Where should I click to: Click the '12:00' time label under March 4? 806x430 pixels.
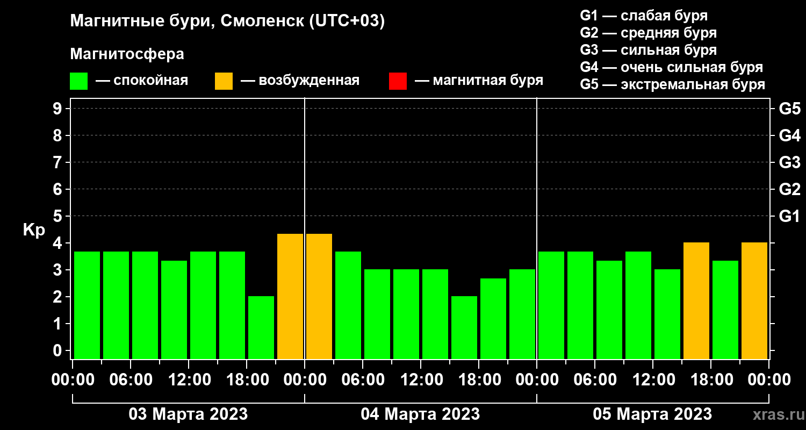click(x=421, y=380)
